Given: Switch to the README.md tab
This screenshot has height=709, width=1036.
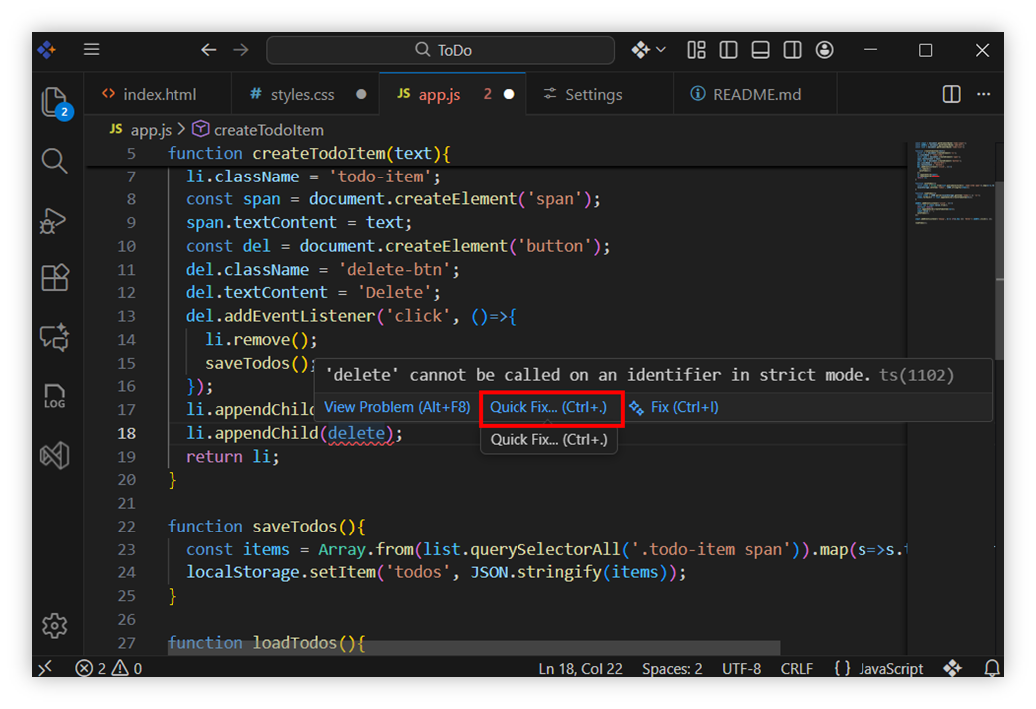Looking at the screenshot, I should coord(756,94).
